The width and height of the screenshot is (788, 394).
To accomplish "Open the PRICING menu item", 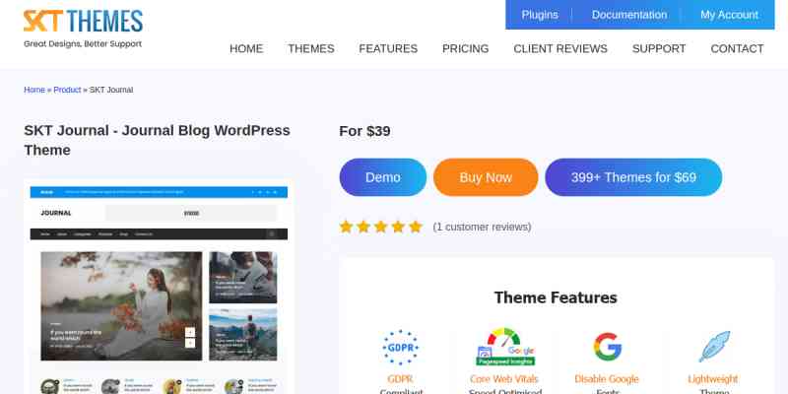I will tap(465, 48).
